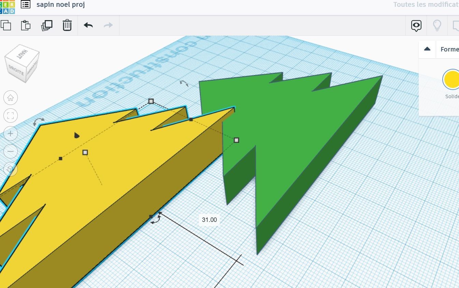Click the 31.00 dimension input
Screen dimensions: 459x288
[x=209, y=220]
